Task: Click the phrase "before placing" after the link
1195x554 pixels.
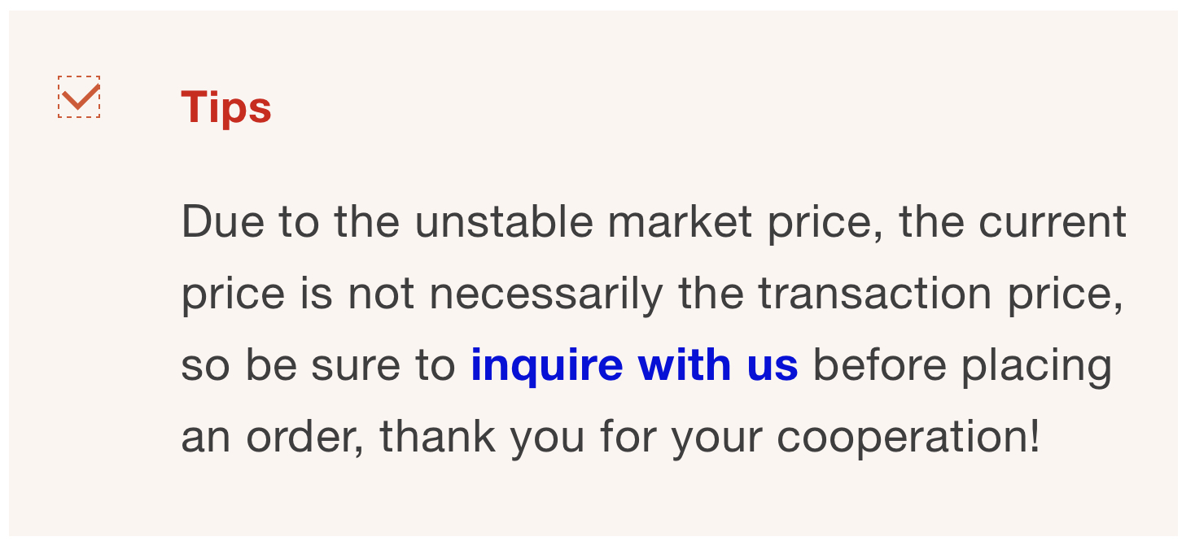Action: click(962, 365)
